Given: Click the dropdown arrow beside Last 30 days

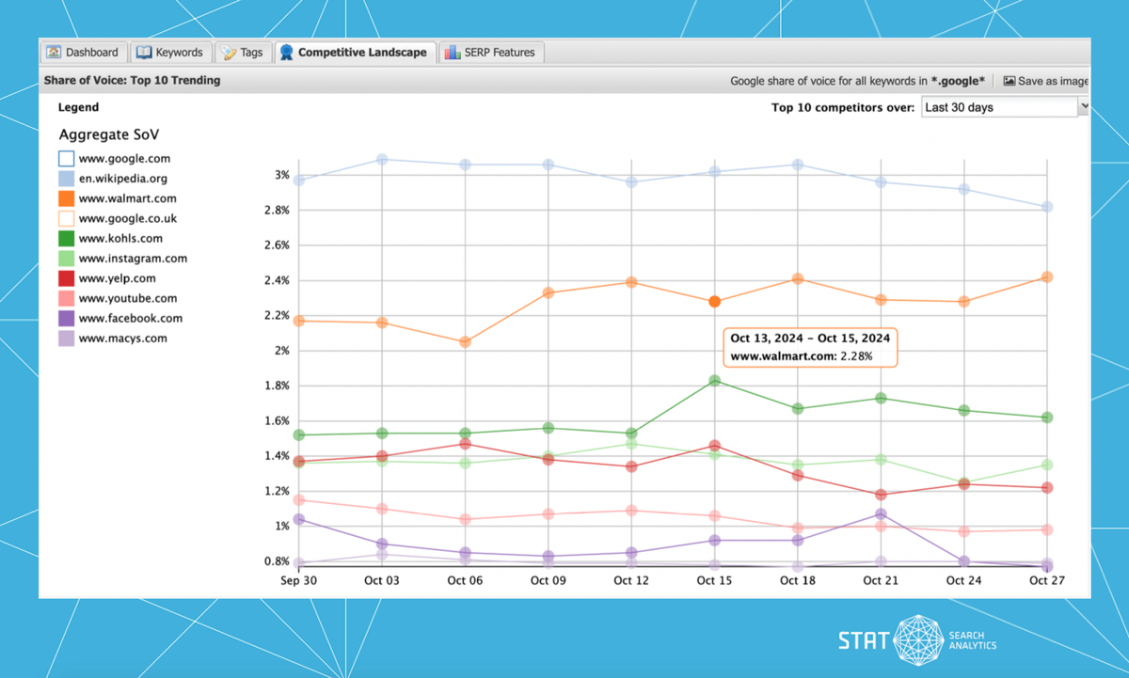Looking at the screenshot, I should (1084, 107).
